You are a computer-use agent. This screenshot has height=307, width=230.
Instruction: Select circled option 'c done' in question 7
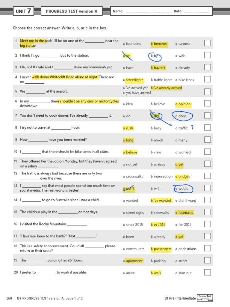point(182,116)
